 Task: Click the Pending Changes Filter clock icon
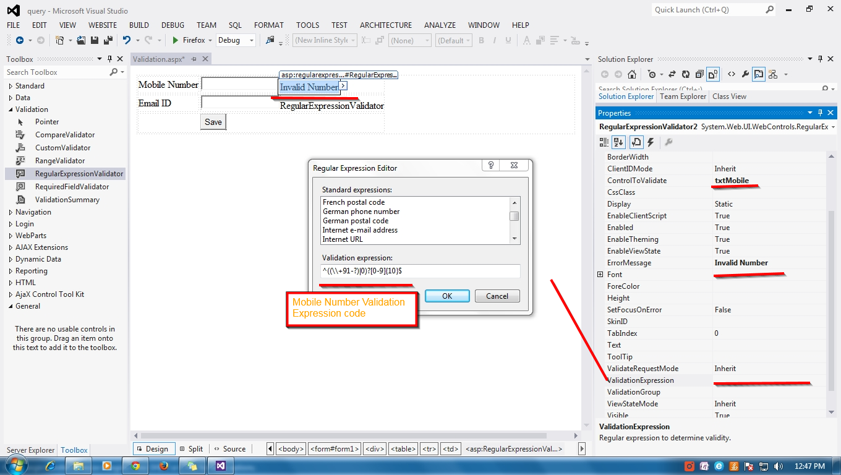652,74
